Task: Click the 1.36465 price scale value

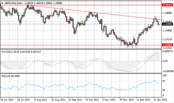Action: (167, 22)
